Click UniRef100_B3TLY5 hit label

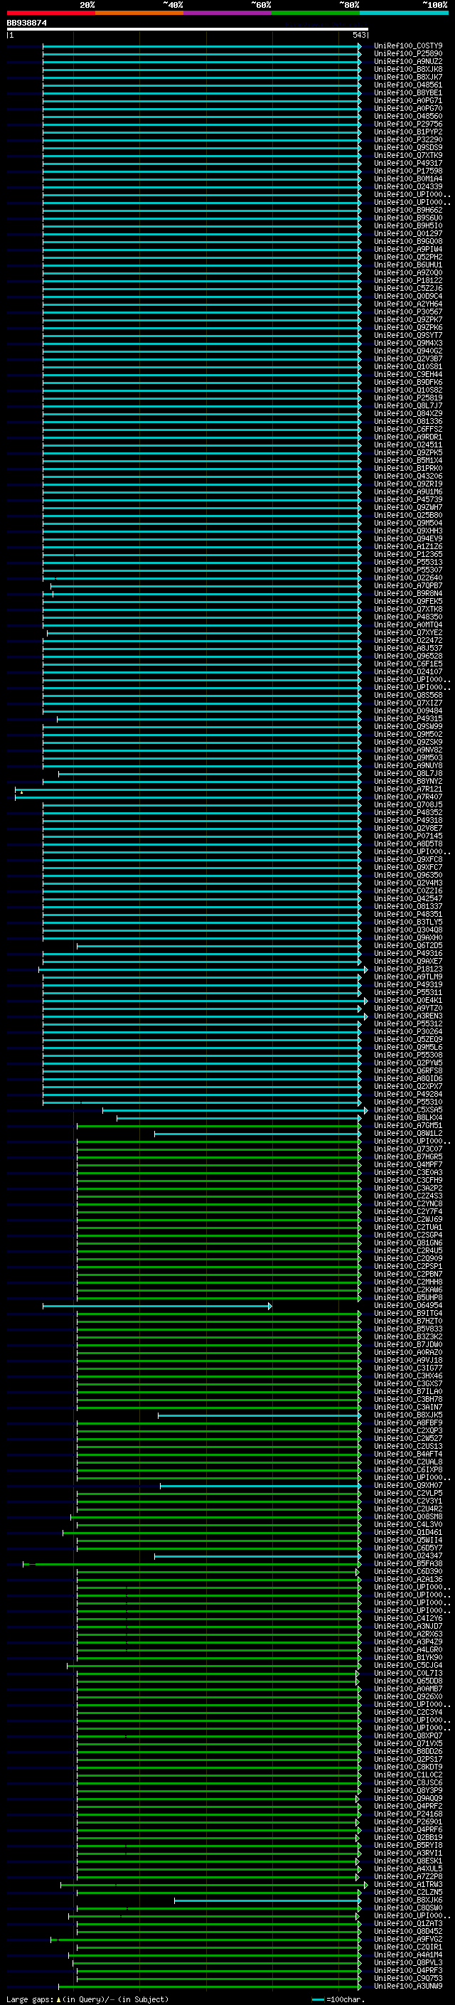tap(407, 922)
